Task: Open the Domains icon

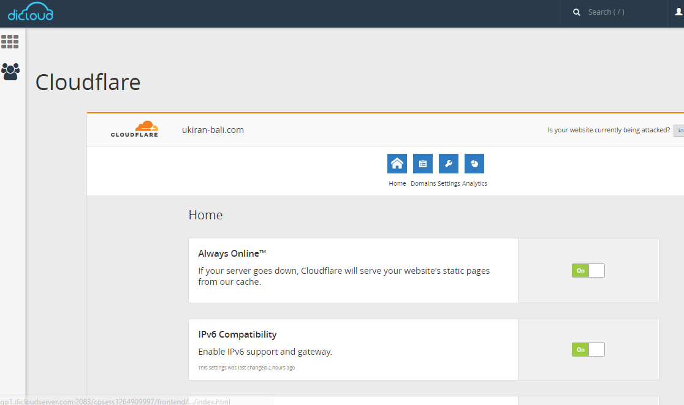Action: 423,164
